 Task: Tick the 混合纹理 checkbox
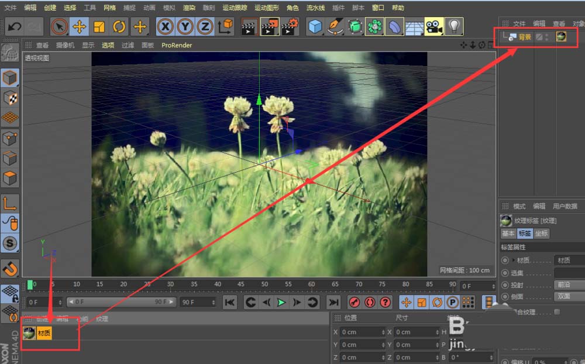557,312
